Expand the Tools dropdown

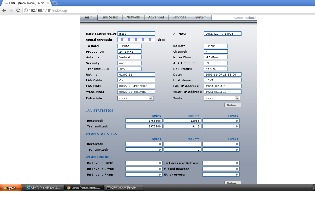click(222, 98)
